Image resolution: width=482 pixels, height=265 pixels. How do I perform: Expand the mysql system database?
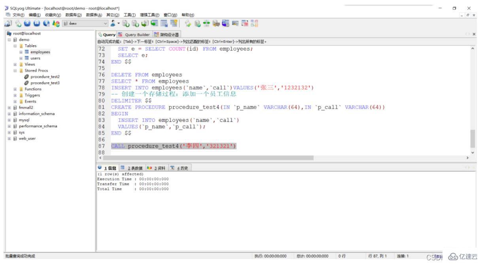click(x=9, y=120)
